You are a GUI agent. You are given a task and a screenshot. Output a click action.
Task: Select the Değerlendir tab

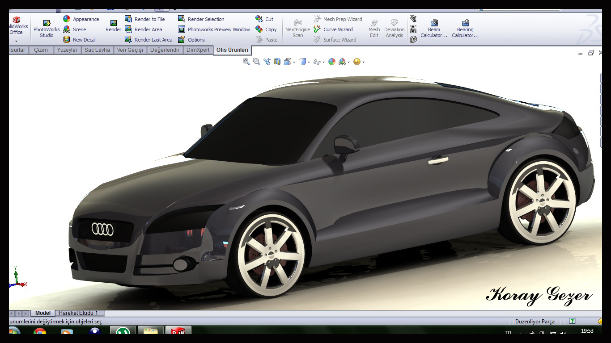165,50
